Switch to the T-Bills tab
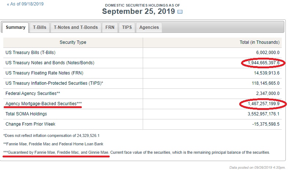 coord(40,27)
